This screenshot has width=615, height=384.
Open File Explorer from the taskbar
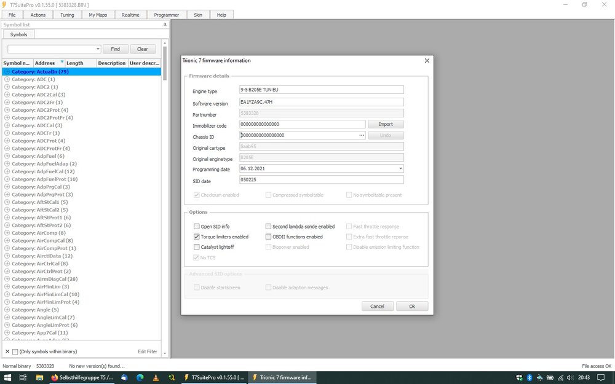pyautogui.click(x=39, y=378)
